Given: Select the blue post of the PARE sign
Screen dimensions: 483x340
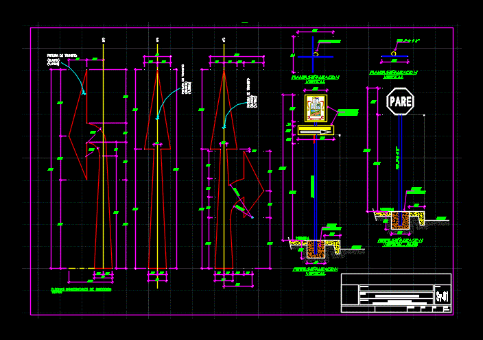Looking at the screenshot, I should pyautogui.click(x=400, y=165).
